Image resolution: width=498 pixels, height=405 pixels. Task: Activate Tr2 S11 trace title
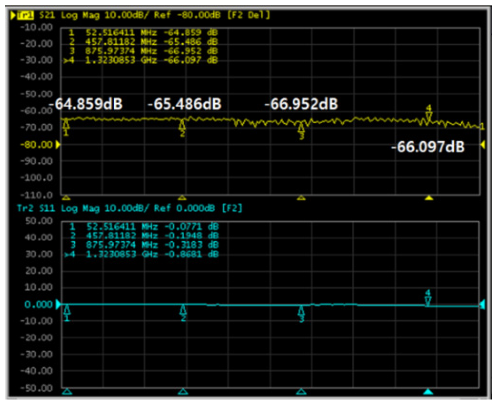[x=35, y=208]
